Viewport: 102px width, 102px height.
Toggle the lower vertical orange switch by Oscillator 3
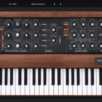[3, 45]
